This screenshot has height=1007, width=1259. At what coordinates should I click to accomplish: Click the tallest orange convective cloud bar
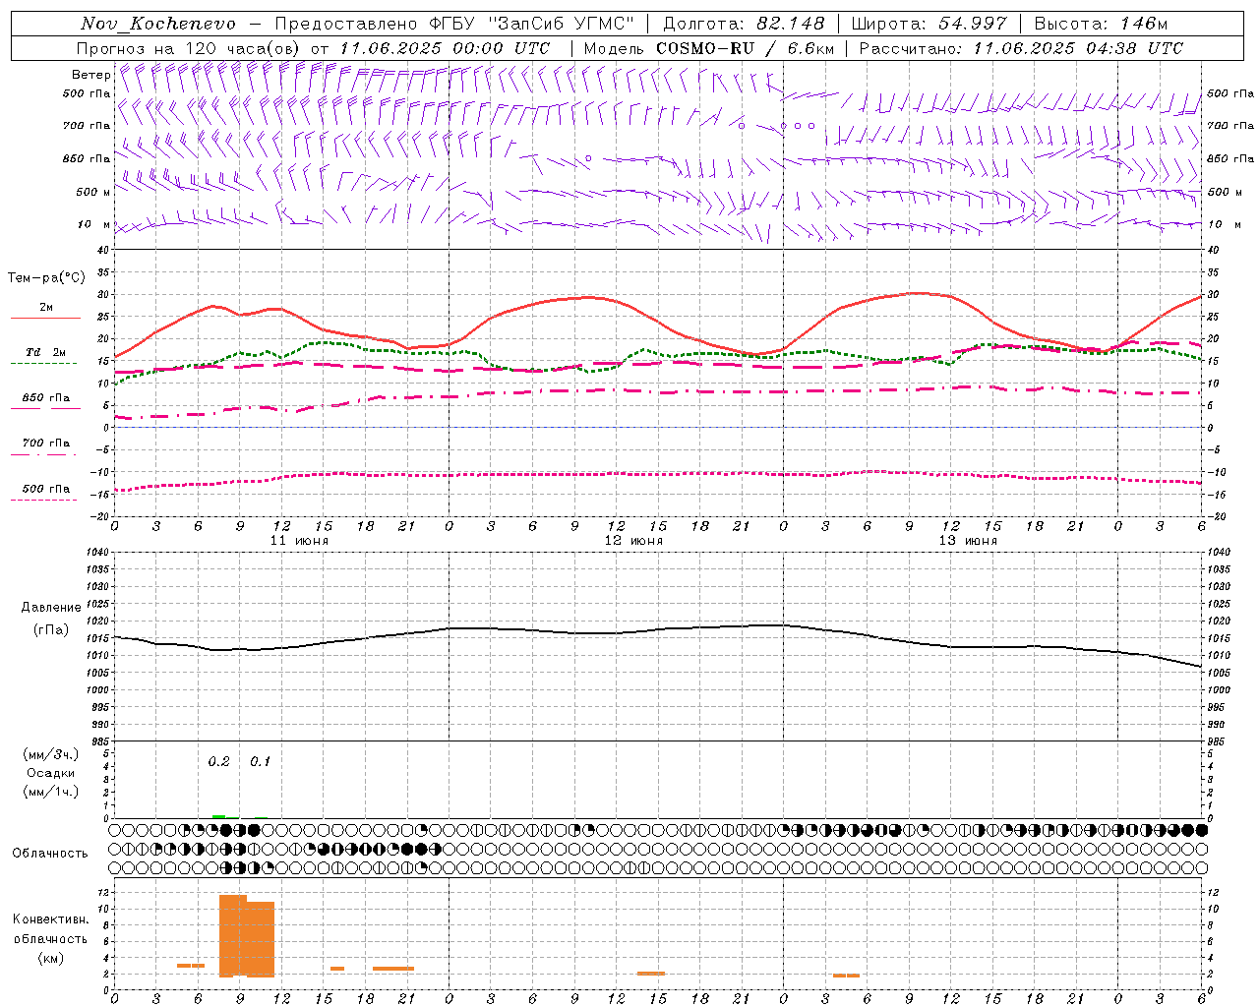233,935
